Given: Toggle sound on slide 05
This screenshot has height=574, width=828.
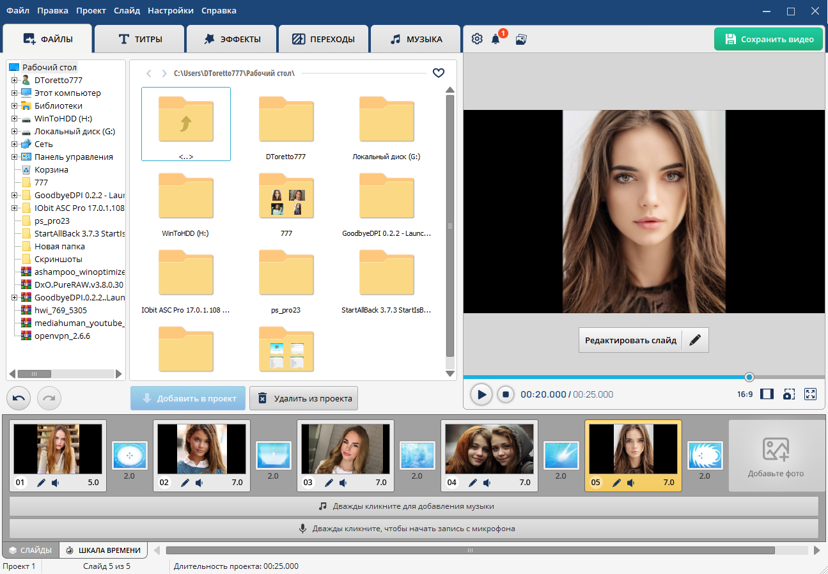Looking at the screenshot, I should click(x=632, y=483).
